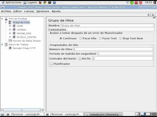Click the Servidor Proxy HTTP icon
This screenshot has width=157, height=117.
[10, 48]
